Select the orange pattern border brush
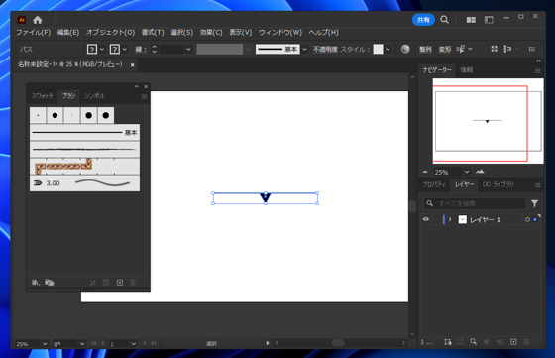Viewport: 555px width, 358px height. pos(84,167)
